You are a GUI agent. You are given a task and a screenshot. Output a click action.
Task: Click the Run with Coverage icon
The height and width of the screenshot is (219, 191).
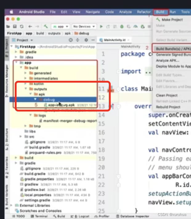[x=129, y=27]
